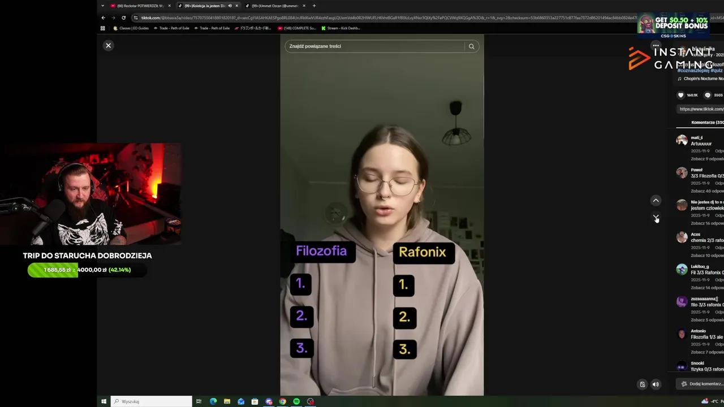Like the video with the heart icon

pos(680,95)
